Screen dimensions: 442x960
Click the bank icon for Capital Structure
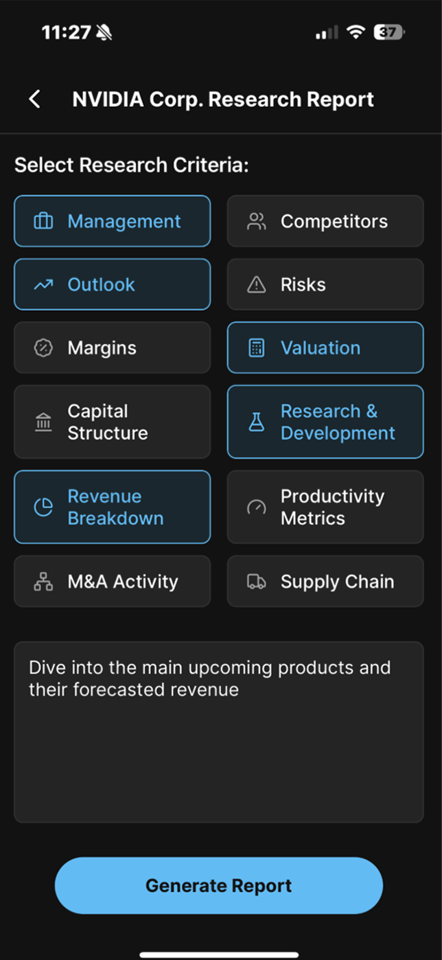coord(43,422)
